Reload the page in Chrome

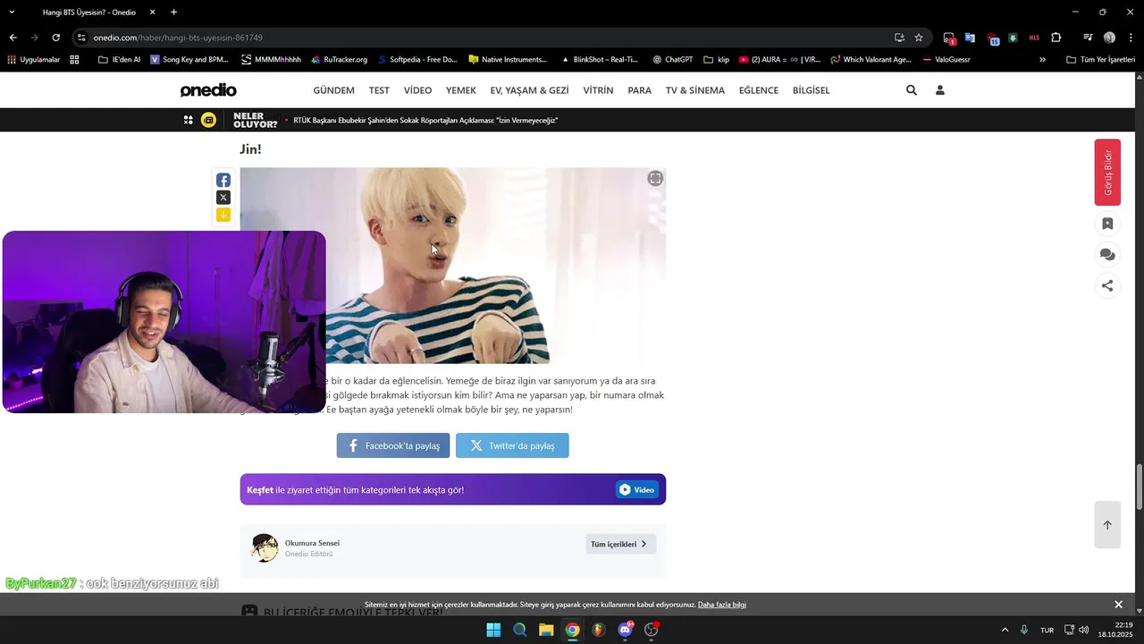pos(55,38)
